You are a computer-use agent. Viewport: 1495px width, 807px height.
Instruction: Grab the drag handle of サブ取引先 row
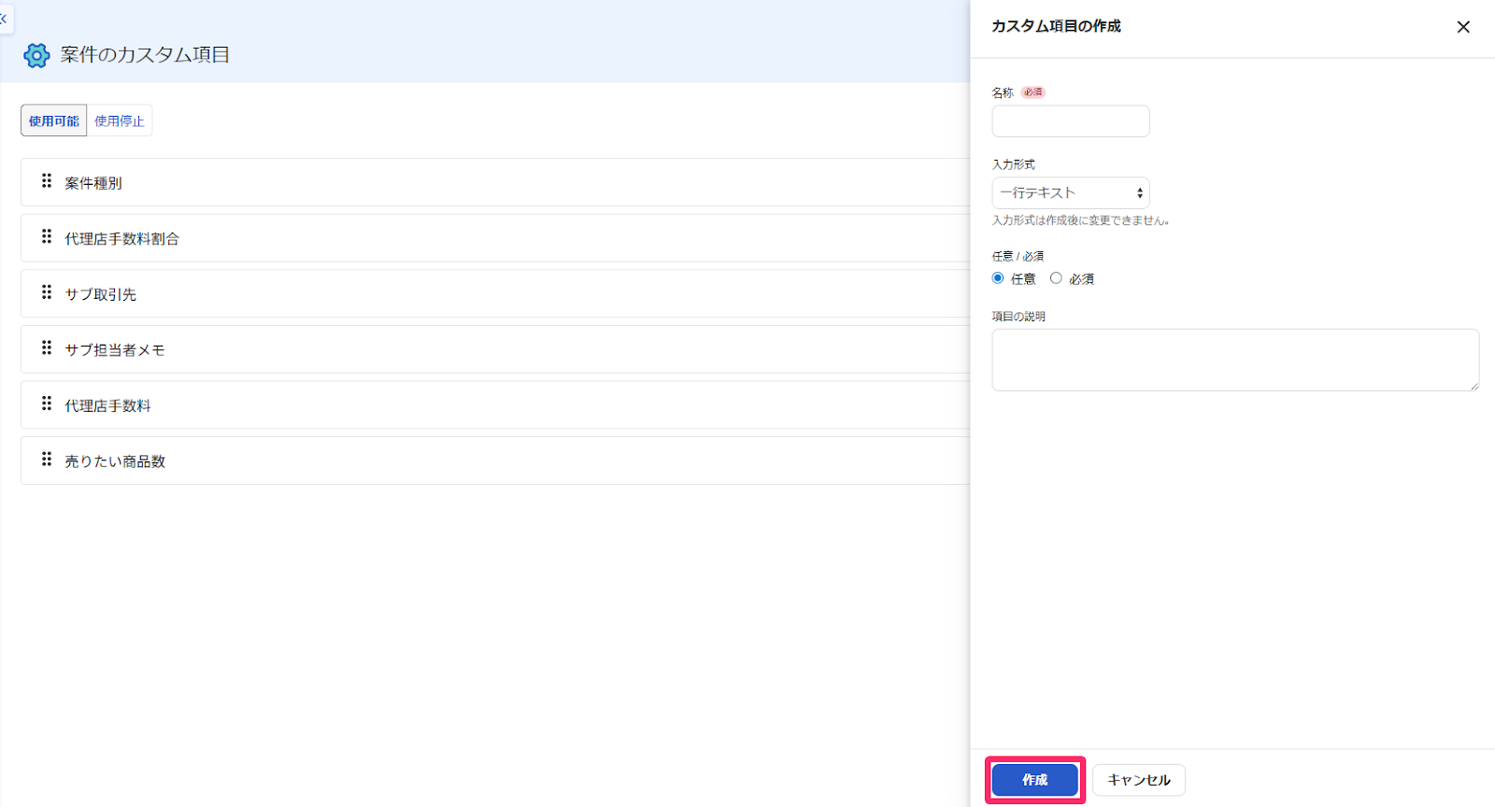tap(47, 292)
